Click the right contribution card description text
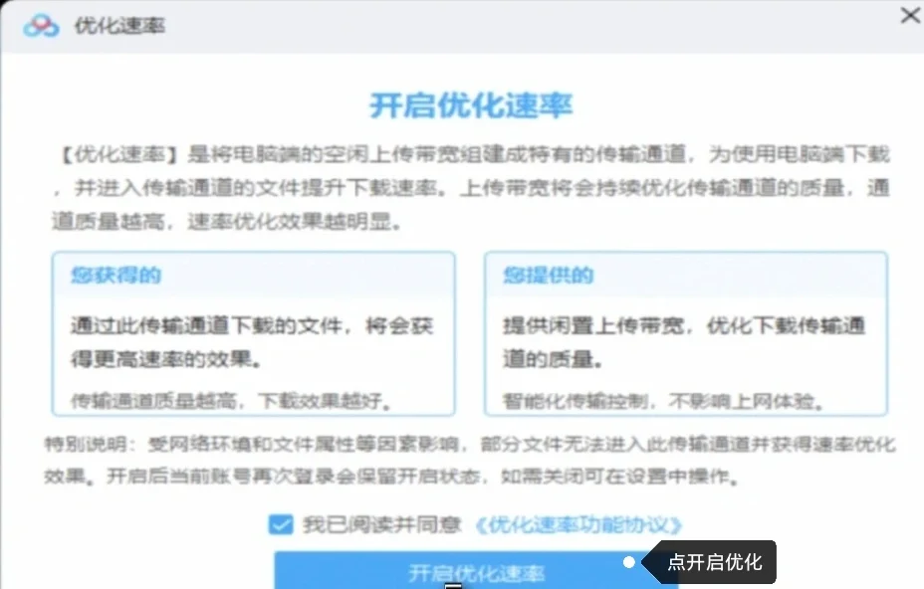The height and width of the screenshot is (589, 924). (687, 334)
